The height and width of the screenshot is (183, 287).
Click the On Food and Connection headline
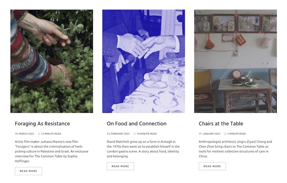coord(137,124)
